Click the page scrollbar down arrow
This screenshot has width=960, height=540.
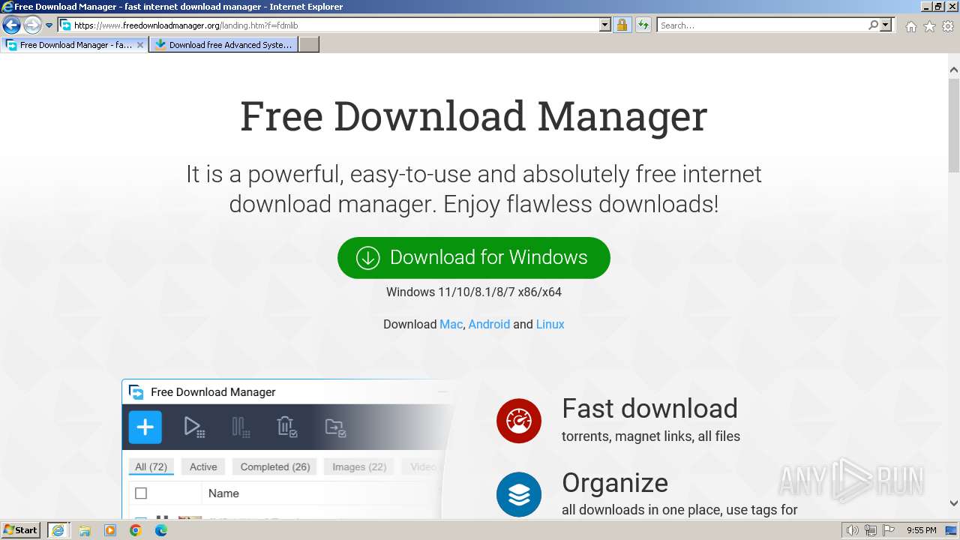pos(954,503)
